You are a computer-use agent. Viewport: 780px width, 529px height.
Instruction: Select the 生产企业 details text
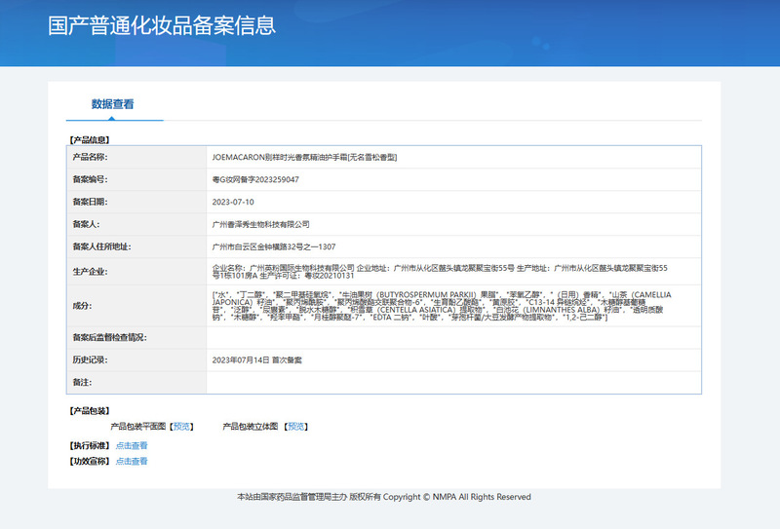click(440, 272)
